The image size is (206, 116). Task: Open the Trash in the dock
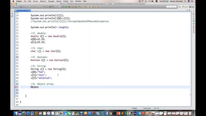click(190, 113)
